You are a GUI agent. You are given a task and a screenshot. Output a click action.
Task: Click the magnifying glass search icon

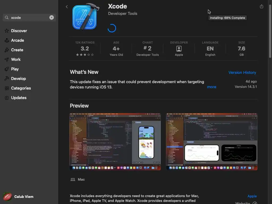tap(7, 18)
